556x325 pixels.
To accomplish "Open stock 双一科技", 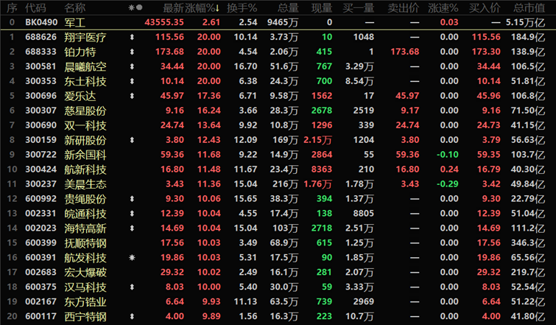I will coord(85,125).
